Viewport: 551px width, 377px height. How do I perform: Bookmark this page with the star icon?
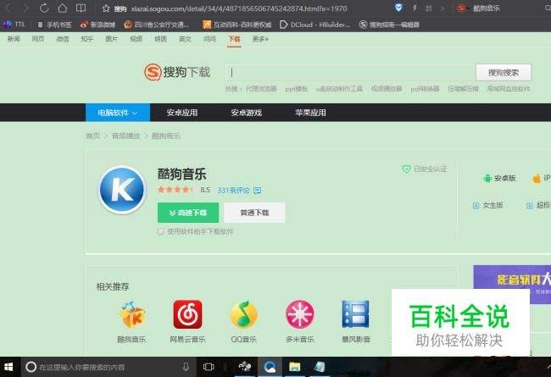pyautogui.click(x=106, y=8)
